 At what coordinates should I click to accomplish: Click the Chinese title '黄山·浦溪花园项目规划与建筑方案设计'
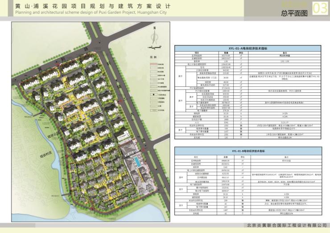coord(93,6)
